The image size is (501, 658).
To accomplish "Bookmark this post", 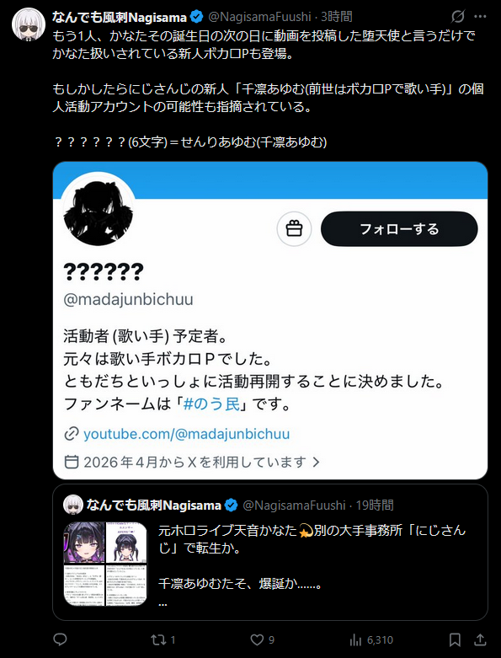I will 455,639.
